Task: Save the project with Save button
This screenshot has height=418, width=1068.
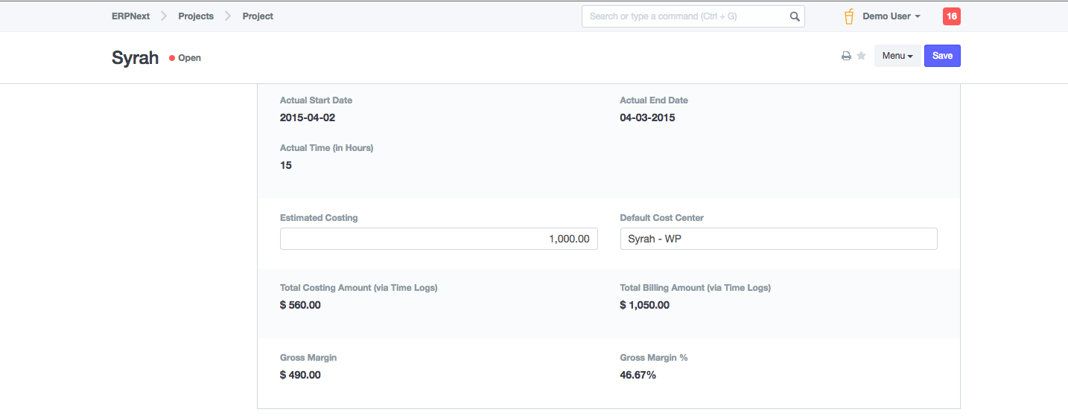Action: (x=942, y=56)
